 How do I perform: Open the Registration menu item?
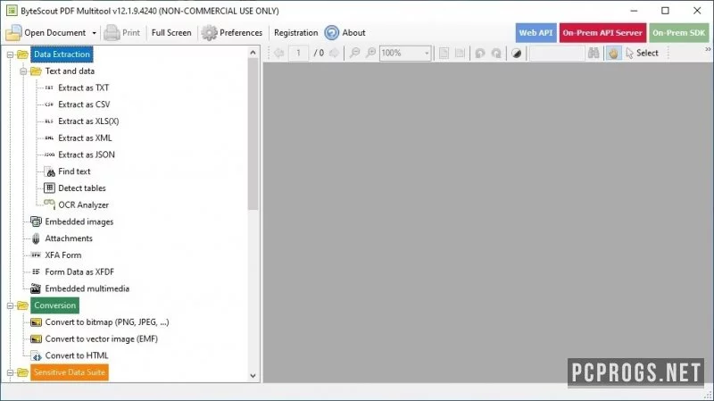pyautogui.click(x=296, y=33)
